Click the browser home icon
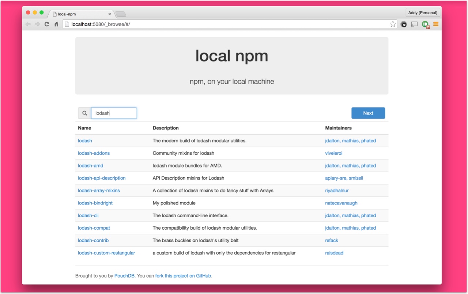 point(56,24)
